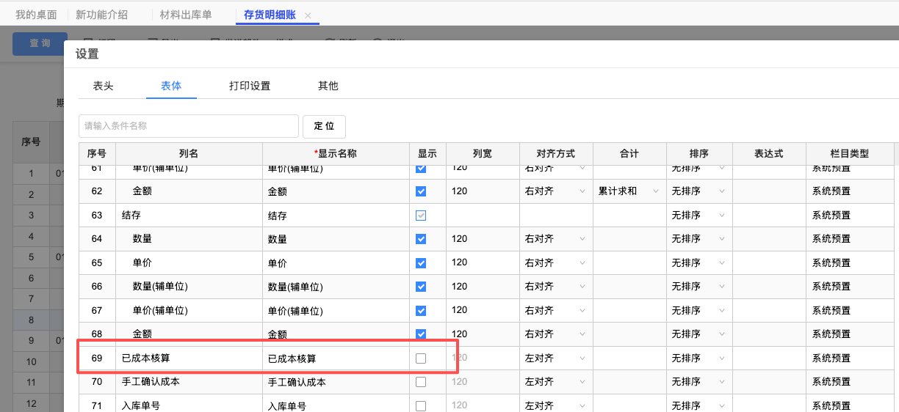This screenshot has height=412, width=899.
Task: Toggle 显示 checkbox for row 64 数量
Action: click(x=421, y=239)
